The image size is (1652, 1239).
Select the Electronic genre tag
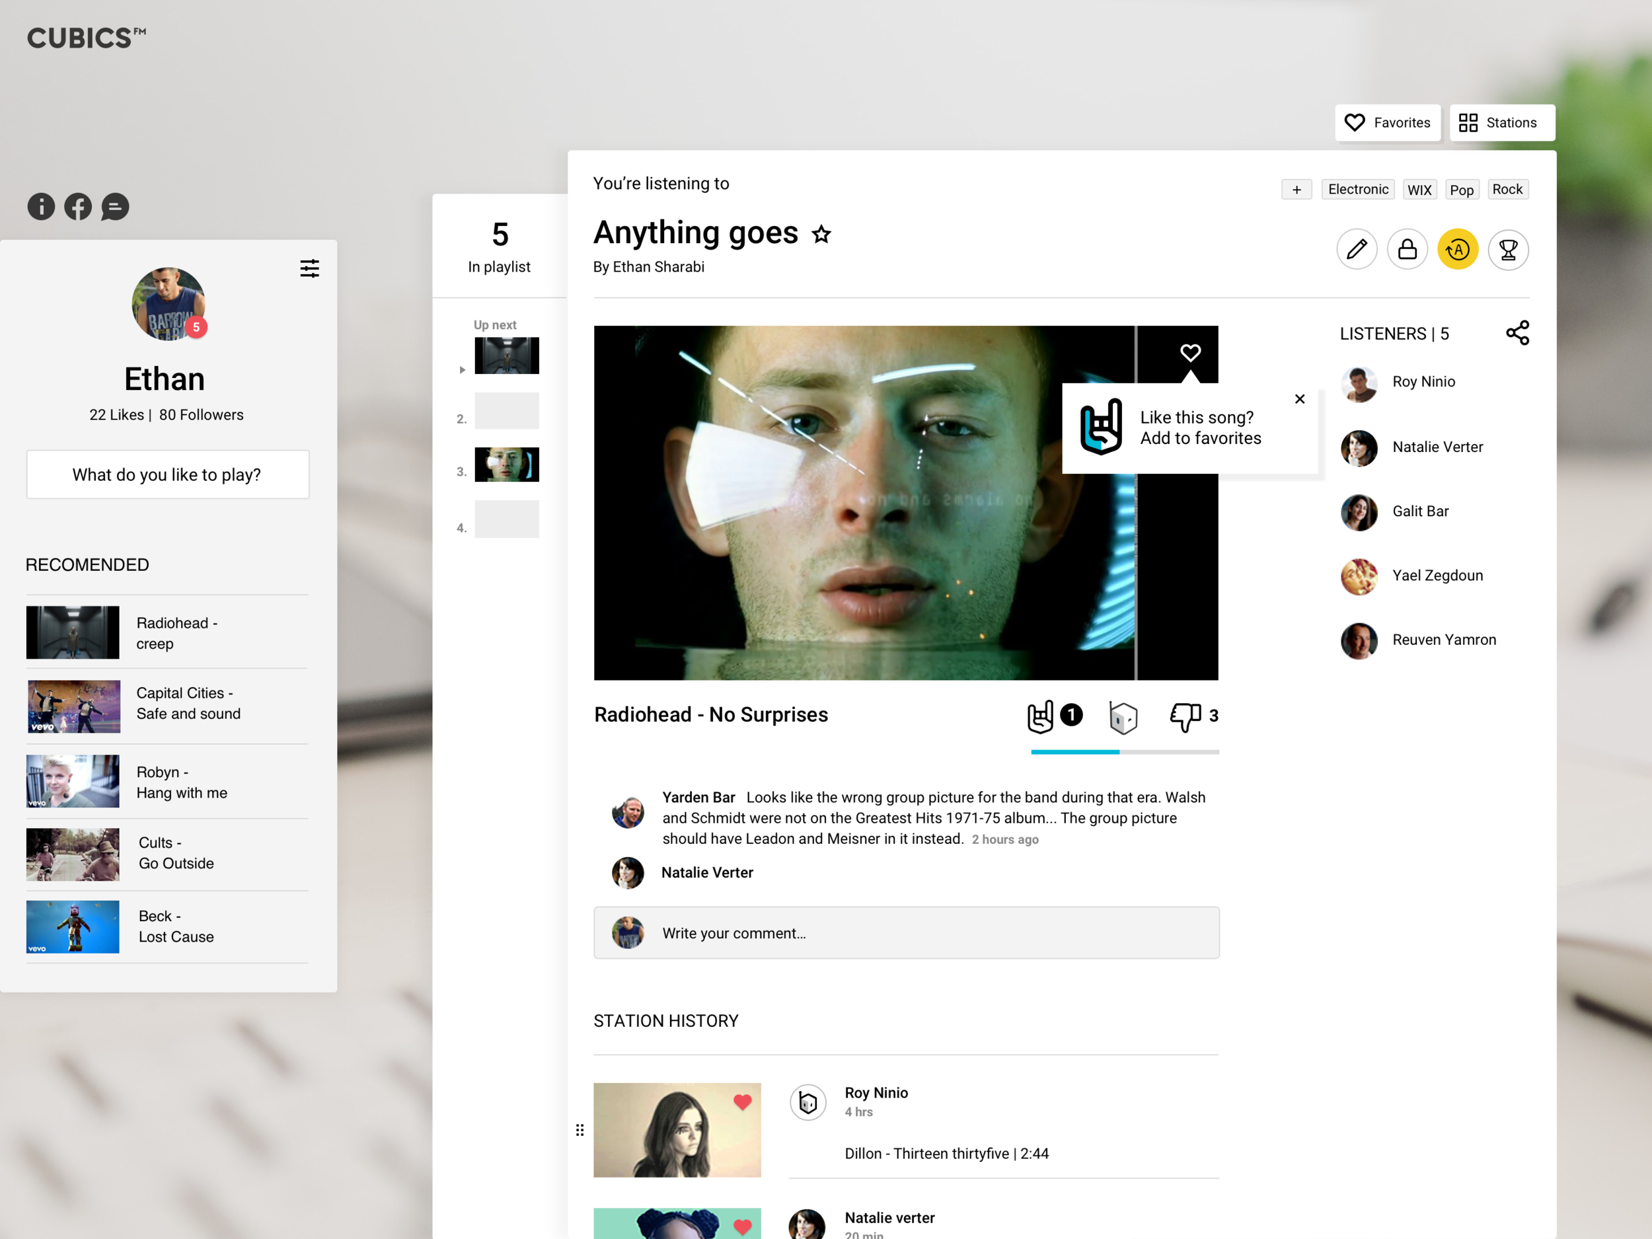[1357, 190]
